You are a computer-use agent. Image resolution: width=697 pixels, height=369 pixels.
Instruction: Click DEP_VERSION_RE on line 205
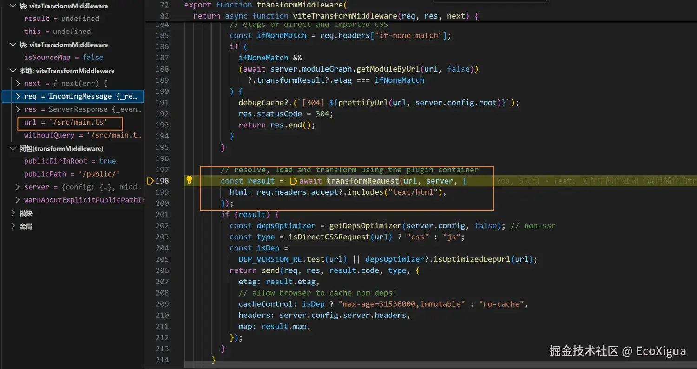coord(270,259)
